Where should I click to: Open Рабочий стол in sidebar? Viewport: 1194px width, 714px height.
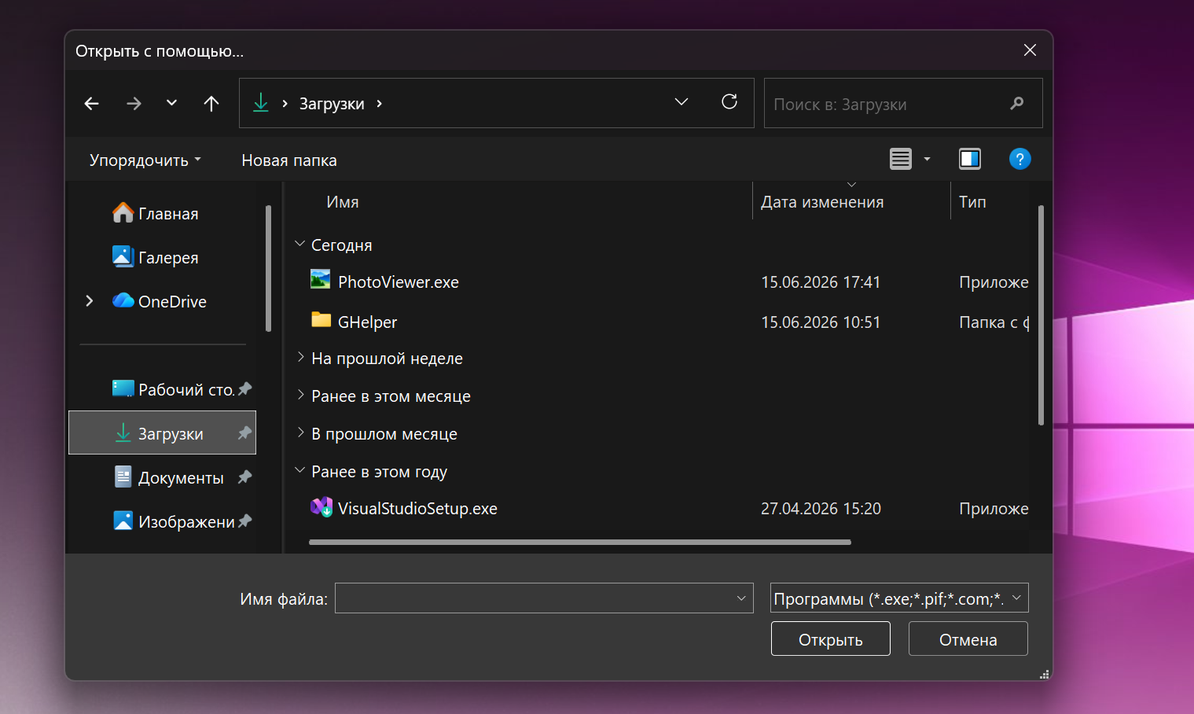coord(163,389)
